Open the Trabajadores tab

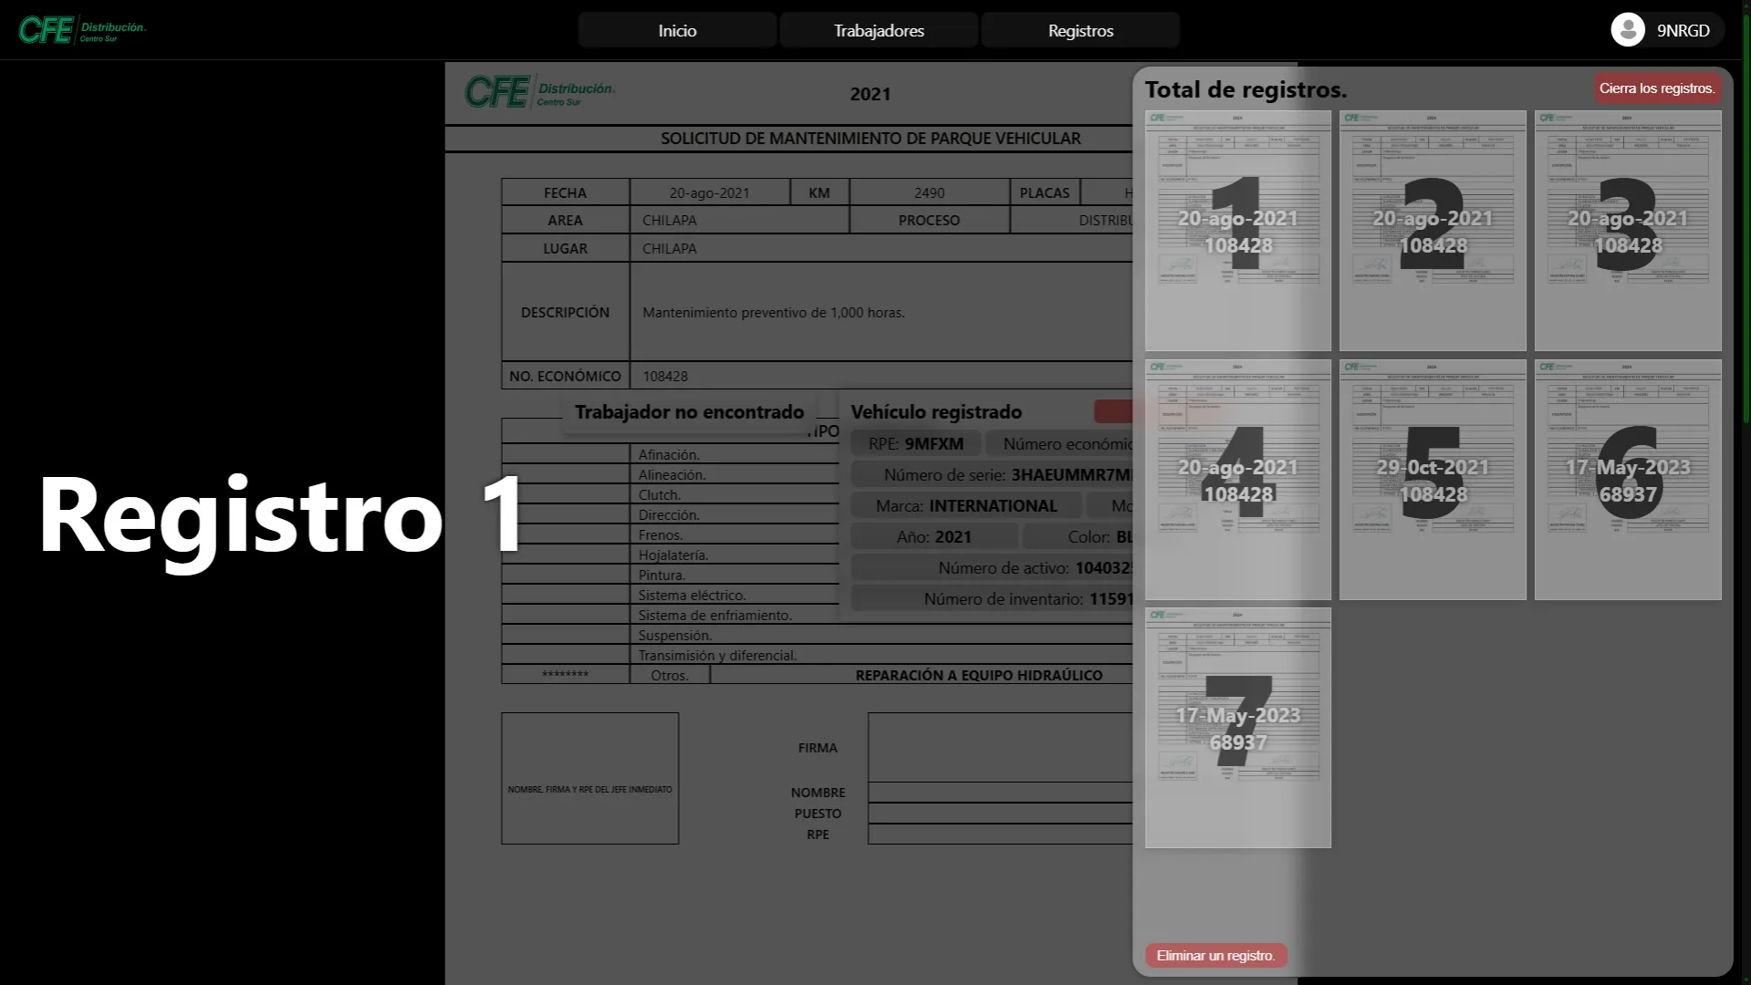879,30
